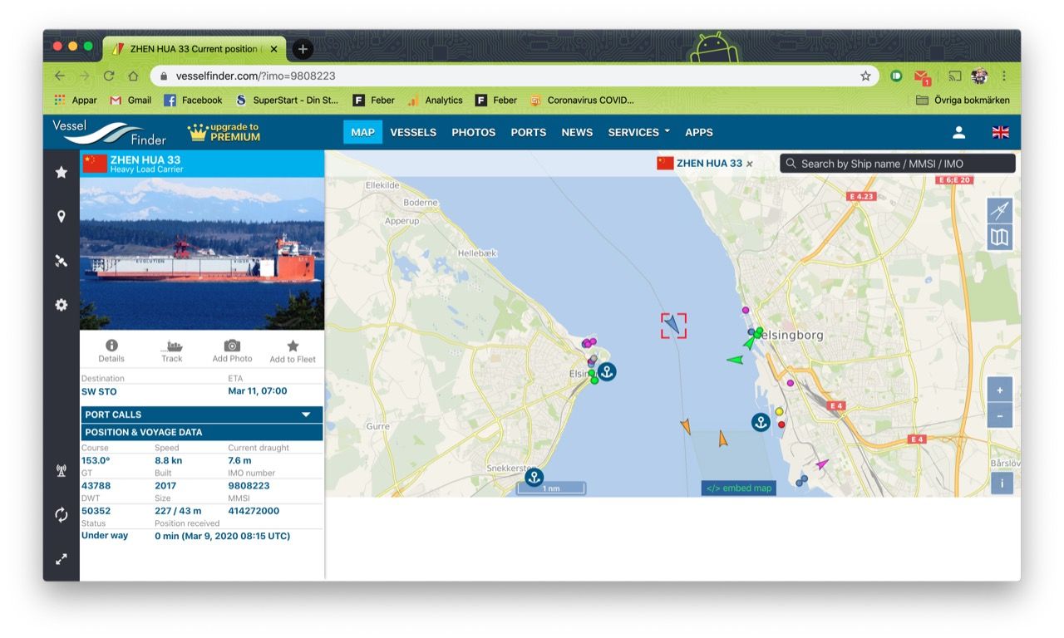Open map layers icon
The height and width of the screenshot is (638, 1064).
pos(999,238)
